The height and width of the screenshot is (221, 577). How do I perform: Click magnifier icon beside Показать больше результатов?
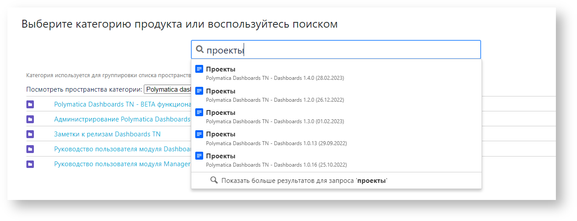[214, 180]
